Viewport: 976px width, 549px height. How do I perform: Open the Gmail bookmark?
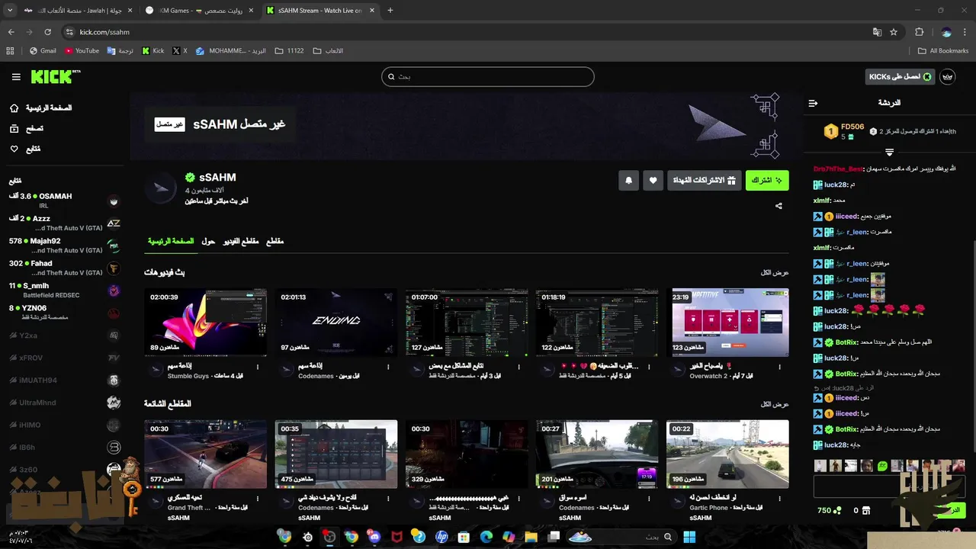click(x=43, y=51)
